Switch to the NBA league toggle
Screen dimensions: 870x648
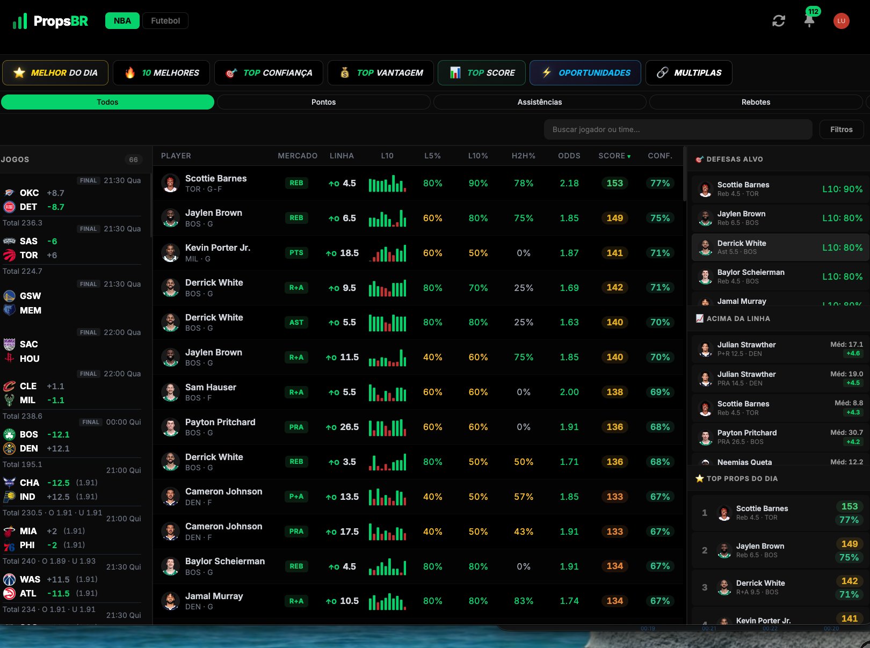pos(122,21)
